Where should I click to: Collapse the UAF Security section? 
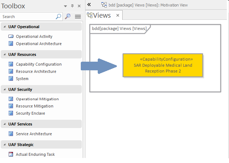[4, 89]
